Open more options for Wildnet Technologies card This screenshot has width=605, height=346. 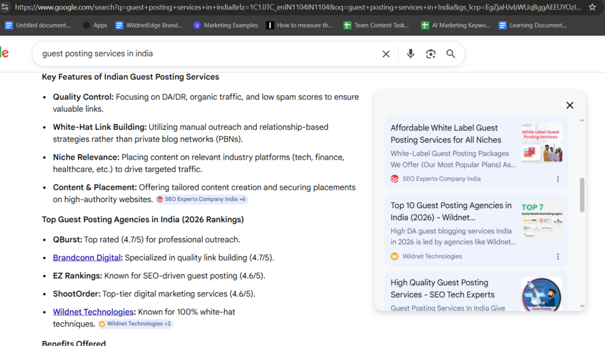[x=558, y=257]
